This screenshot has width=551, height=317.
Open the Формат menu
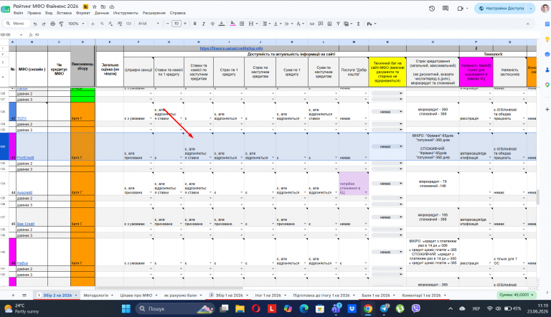(83, 13)
